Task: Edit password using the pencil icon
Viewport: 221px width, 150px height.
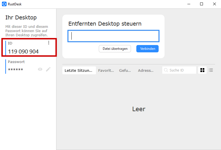Action: coord(48,69)
